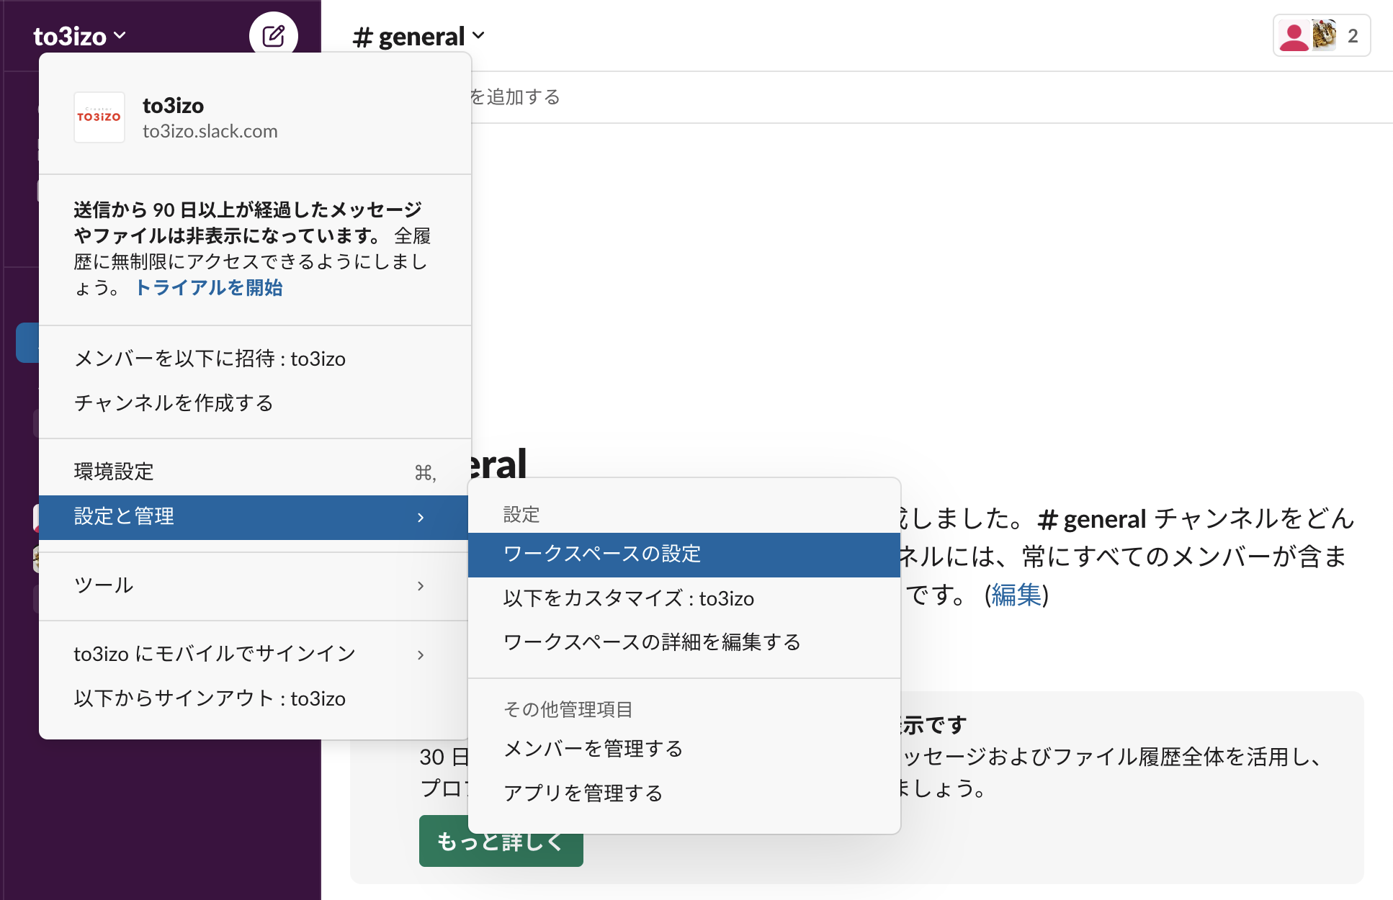Click ワークスペースの設定 in the submenu
The image size is (1393, 900).
pyautogui.click(x=605, y=554)
